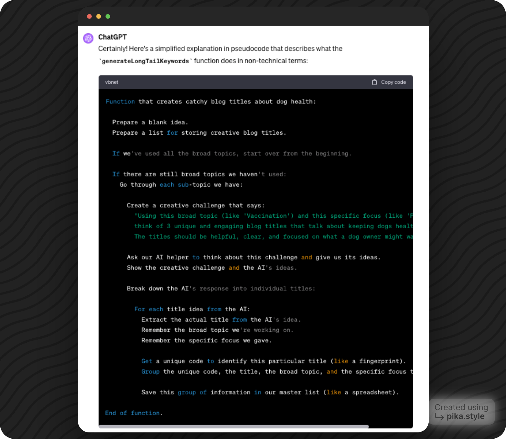506x439 pixels.
Task: Click the green line "Using this broad topic"
Action: pyautogui.click(x=274, y=216)
